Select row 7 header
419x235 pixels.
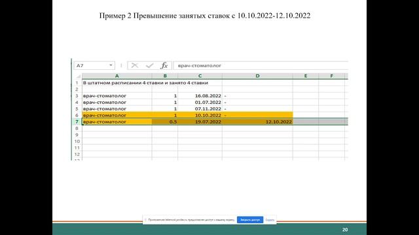coord(77,122)
